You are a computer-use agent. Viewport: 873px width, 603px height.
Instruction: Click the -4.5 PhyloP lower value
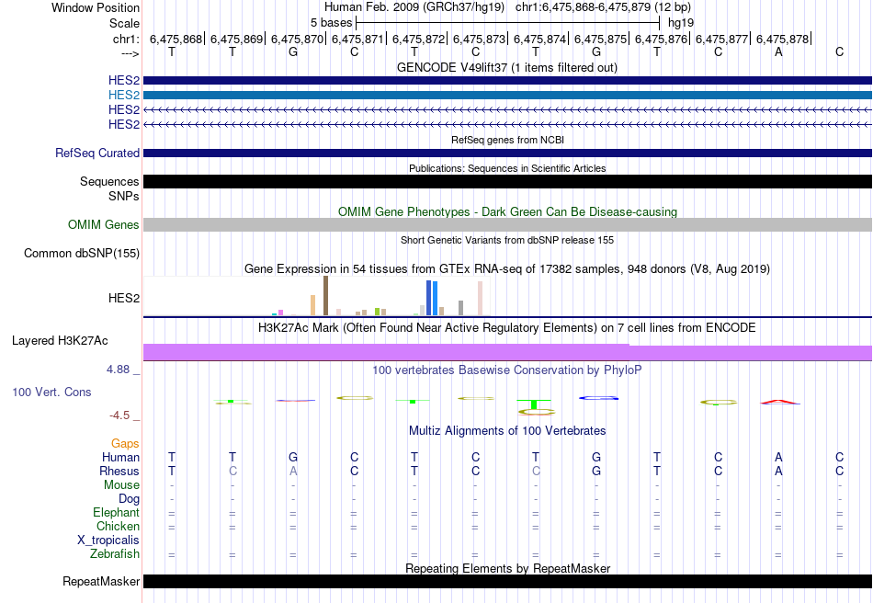coord(119,415)
